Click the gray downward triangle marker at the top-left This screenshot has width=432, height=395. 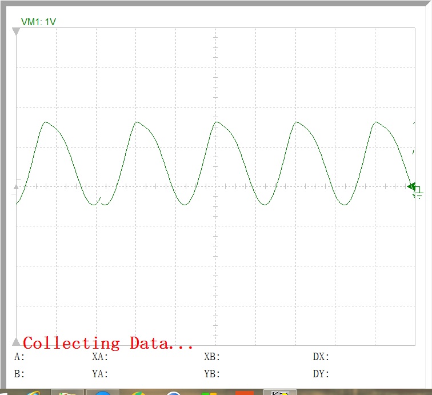16,31
